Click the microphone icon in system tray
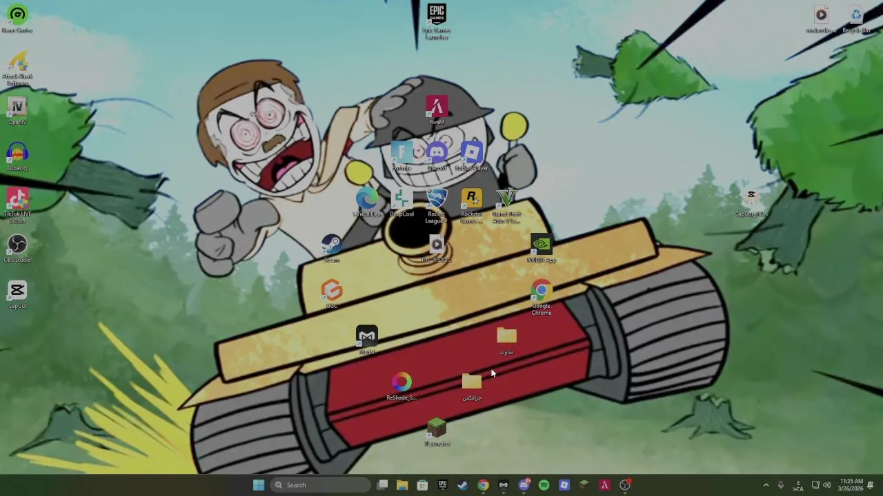883x496 pixels. click(x=781, y=485)
